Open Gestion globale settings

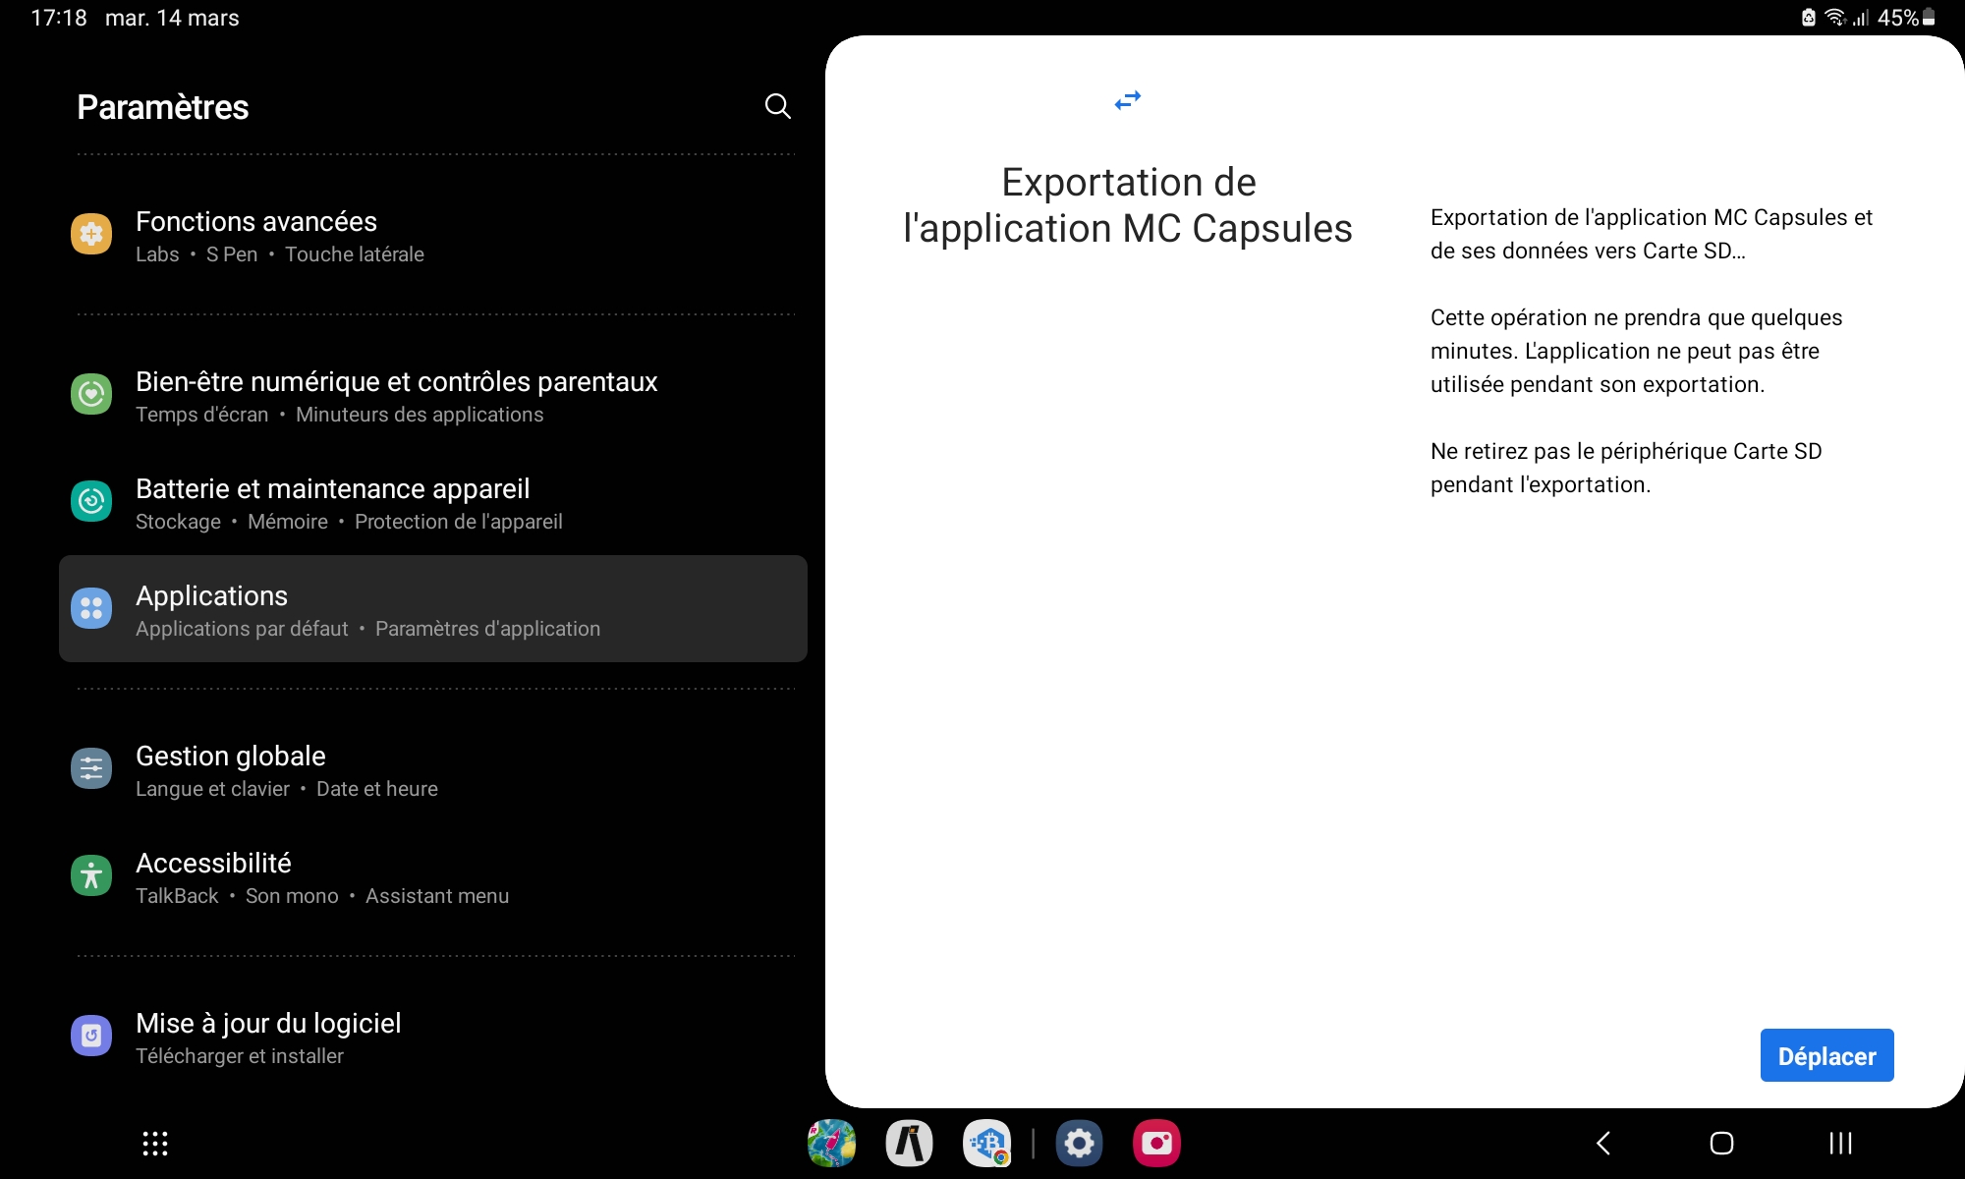[x=432, y=770]
